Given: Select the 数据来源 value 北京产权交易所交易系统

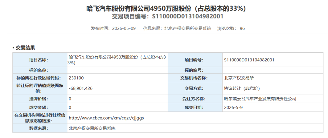Looking at the screenshot, I should tap(92, 128).
